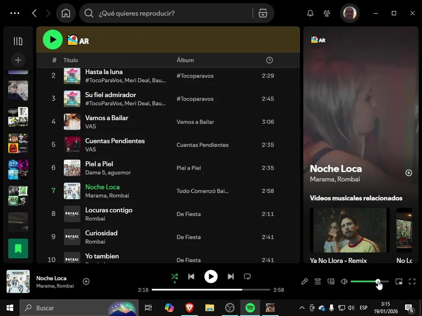
Task: Show hidden system tray icons chevron
Action: tap(302, 308)
